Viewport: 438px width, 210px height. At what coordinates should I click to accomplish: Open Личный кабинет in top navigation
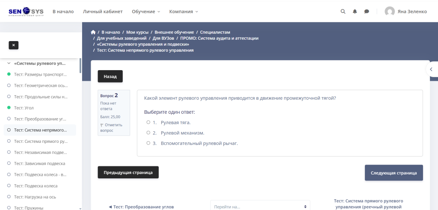pos(103,12)
